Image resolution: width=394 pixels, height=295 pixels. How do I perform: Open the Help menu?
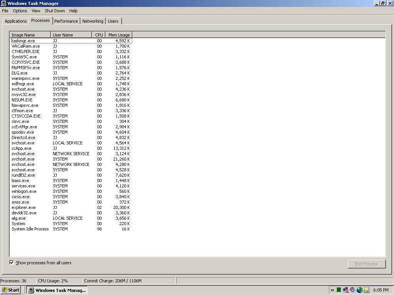73,11
